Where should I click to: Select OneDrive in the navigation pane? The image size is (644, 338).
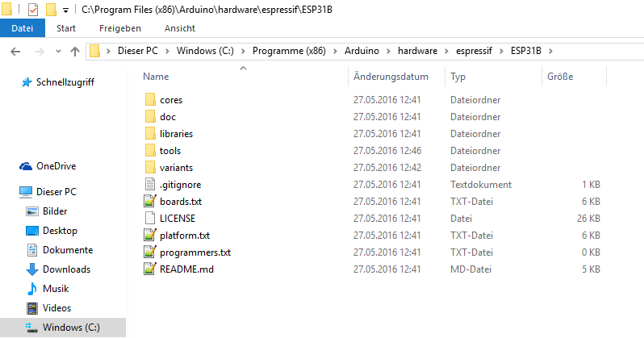coord(56,166)
